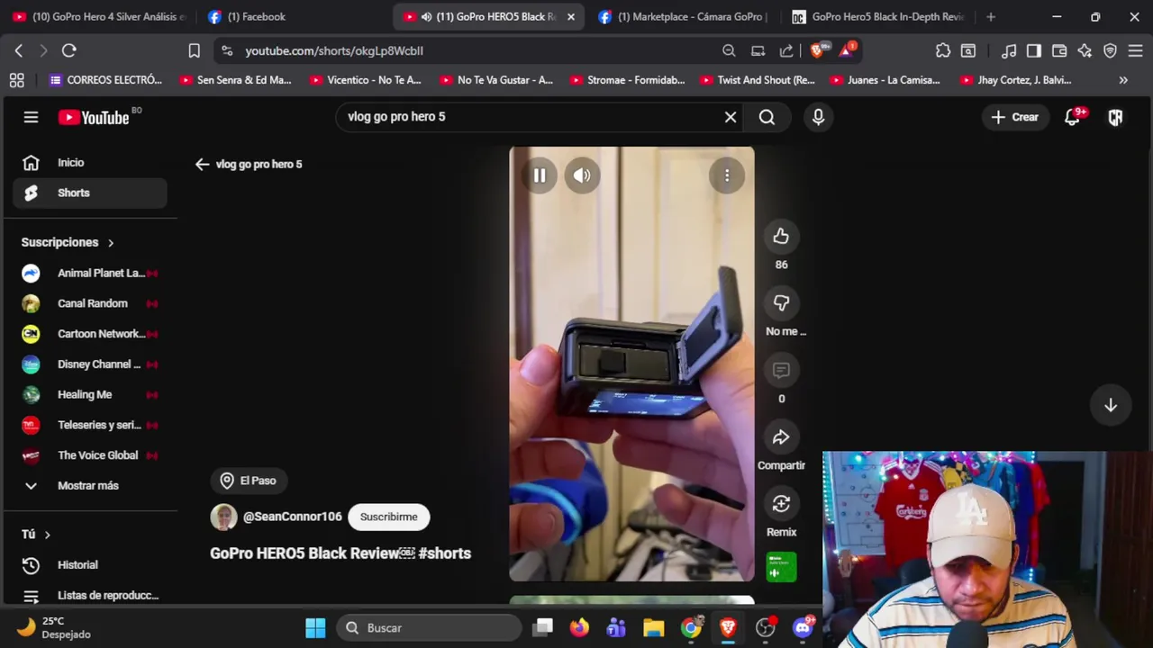
Task: Open Listas de reproducción in sidebar
Action: [x=90, y=596]
